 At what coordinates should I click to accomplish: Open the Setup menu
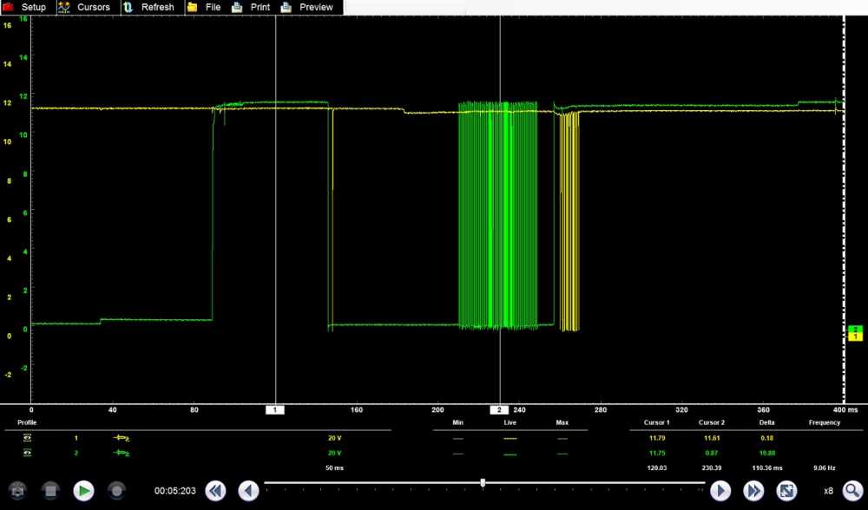[25, 7]
